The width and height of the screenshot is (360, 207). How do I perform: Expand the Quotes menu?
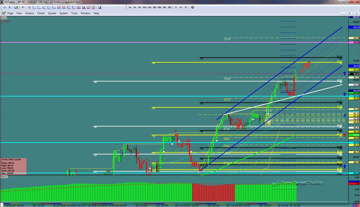click(52, 13)
